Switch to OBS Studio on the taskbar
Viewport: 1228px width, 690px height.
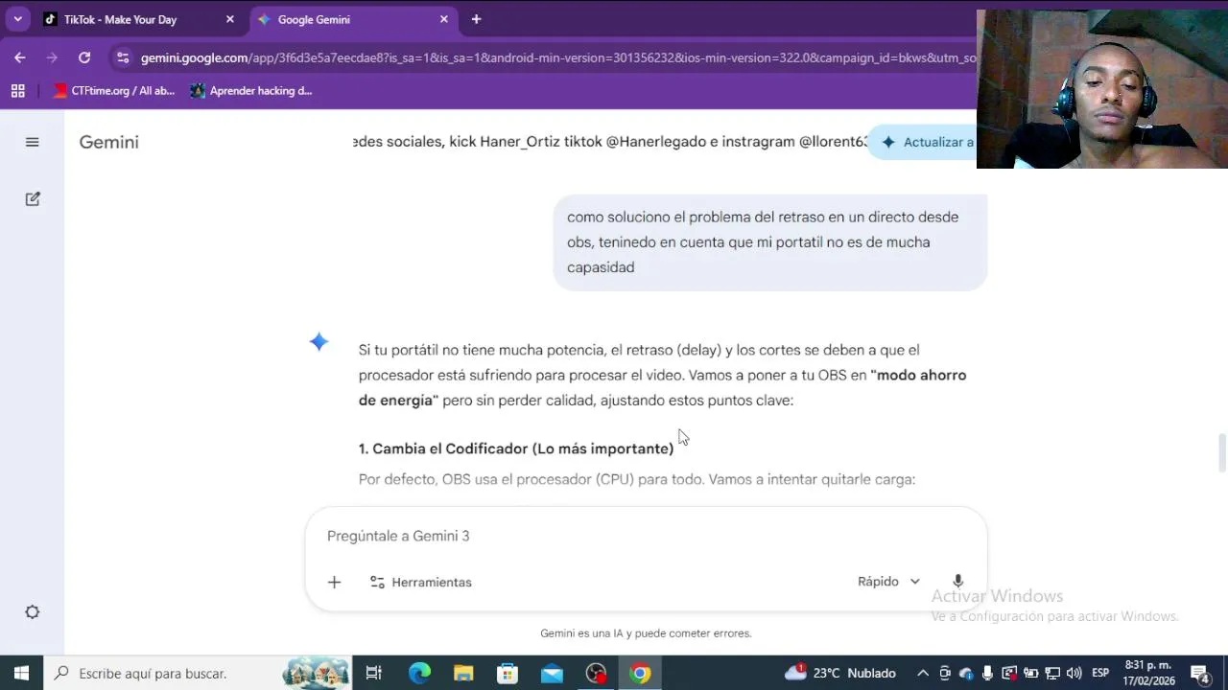[596, 673]
